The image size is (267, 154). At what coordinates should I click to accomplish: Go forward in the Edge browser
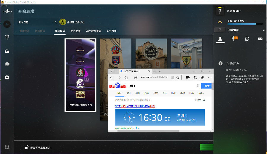coord(120,78)
